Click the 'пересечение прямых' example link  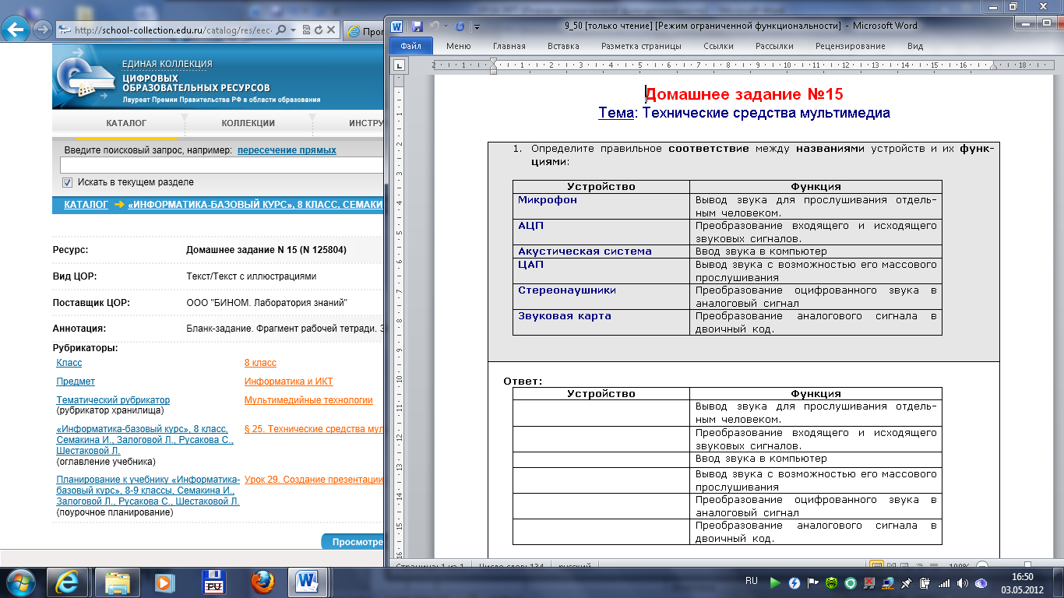coord(287,150)
